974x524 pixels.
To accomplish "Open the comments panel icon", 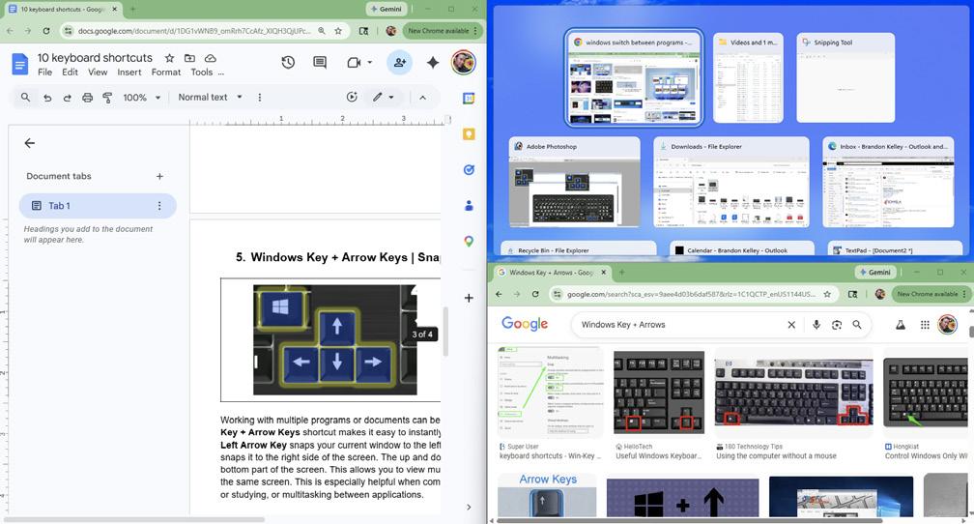I will pyautogui.click(x=320, y=62).
